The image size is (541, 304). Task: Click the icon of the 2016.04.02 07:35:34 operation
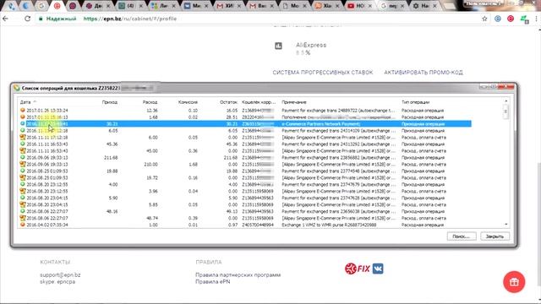tap(23, 225)
